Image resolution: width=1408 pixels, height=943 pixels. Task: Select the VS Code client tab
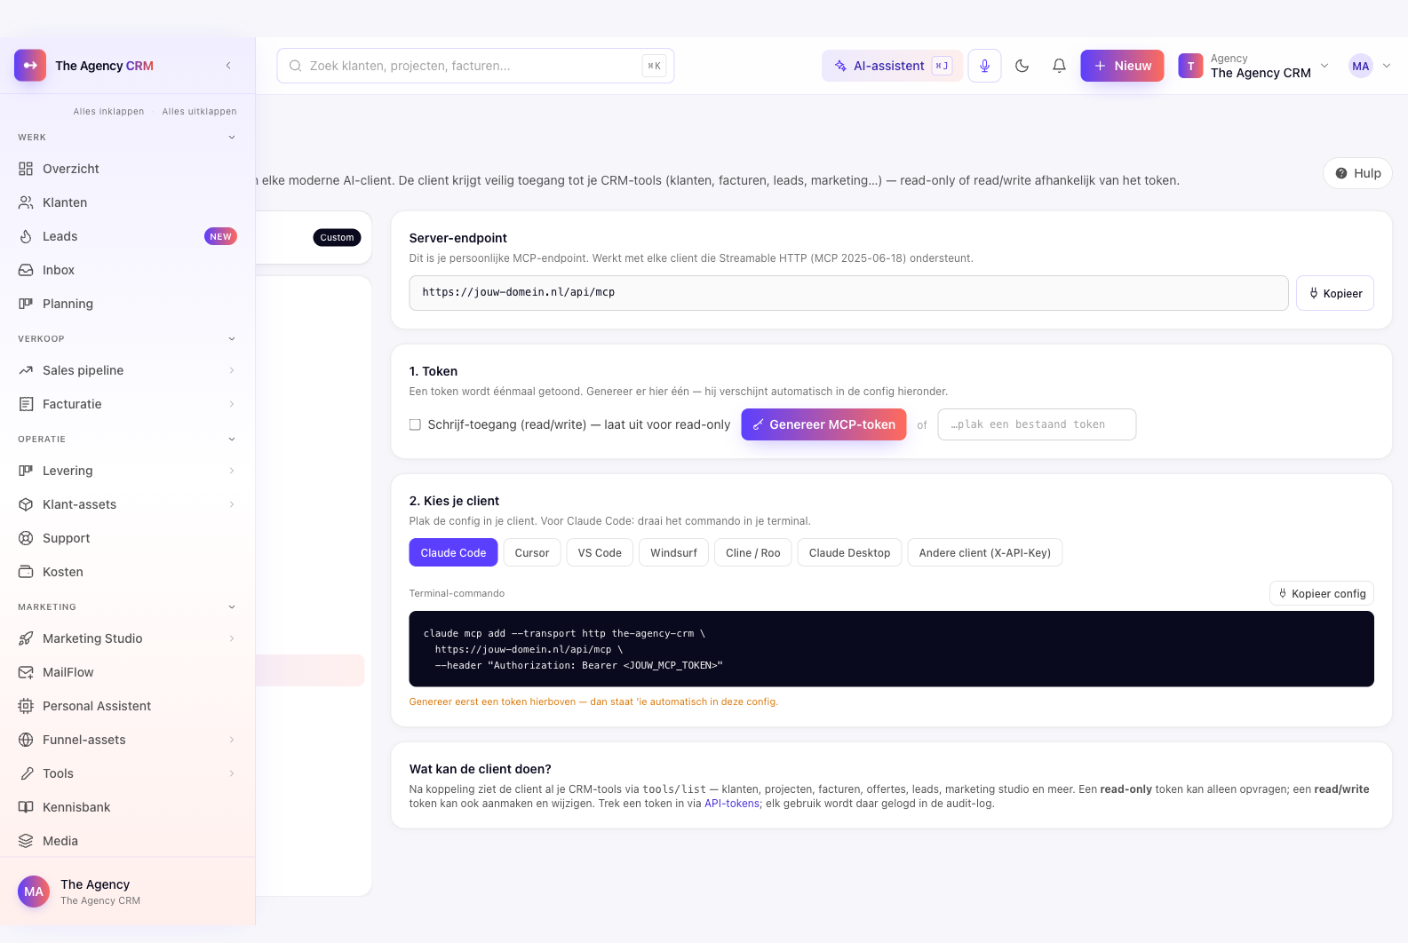click(600, 552)
